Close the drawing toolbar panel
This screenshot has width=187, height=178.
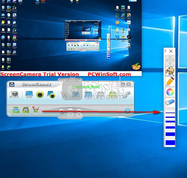pyautogui.click(x=171, y=51)
